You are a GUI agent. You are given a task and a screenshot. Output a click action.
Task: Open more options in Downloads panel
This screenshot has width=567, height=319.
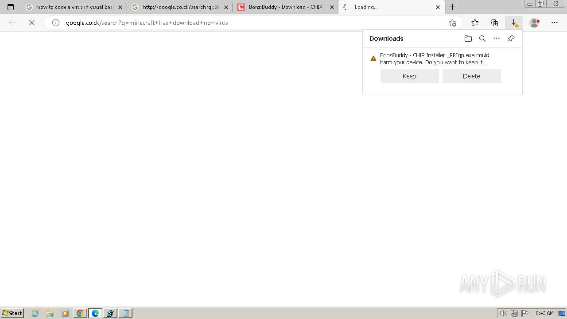pyautogui.click(x=497, y=39)
